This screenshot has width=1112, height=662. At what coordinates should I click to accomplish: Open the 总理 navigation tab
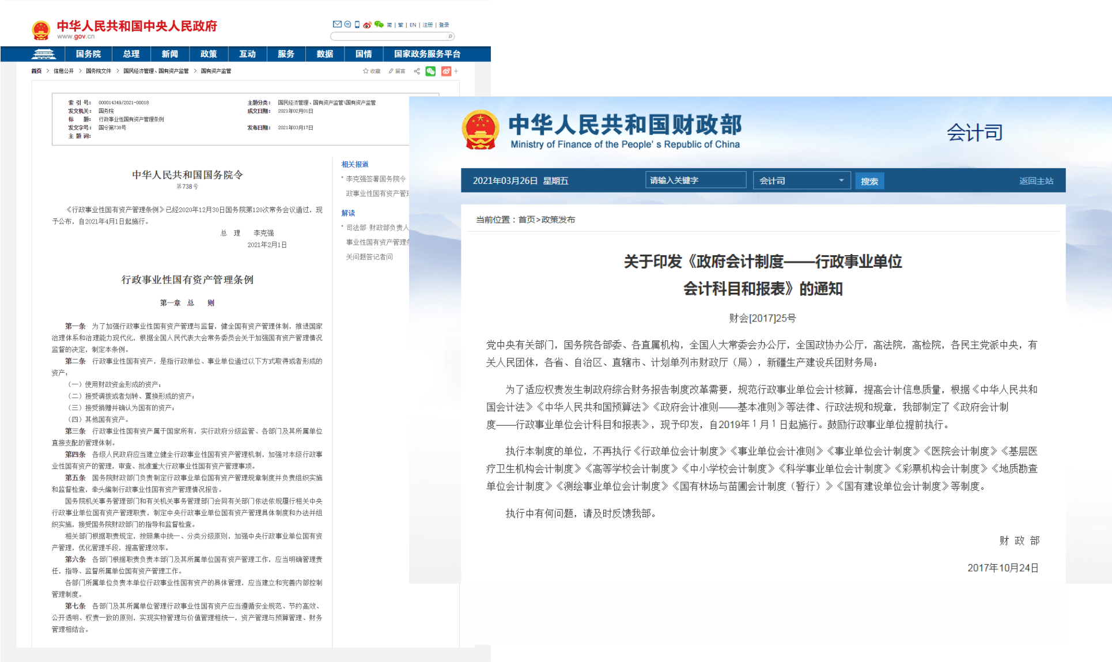point(131,54)
